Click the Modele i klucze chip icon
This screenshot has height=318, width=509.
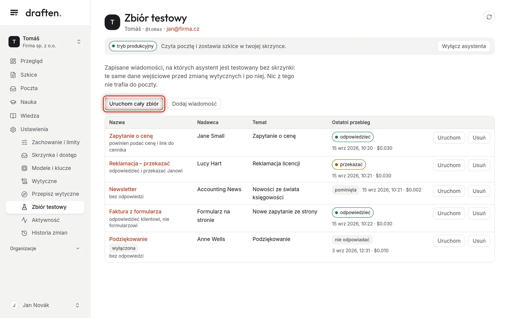(25, 168)
